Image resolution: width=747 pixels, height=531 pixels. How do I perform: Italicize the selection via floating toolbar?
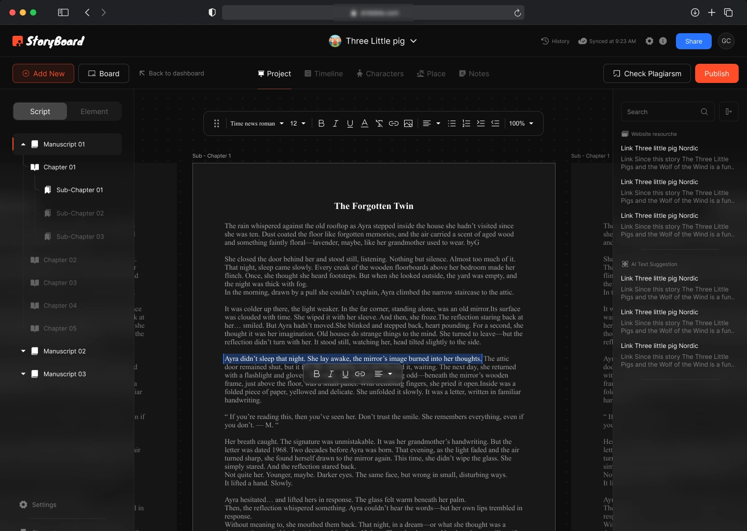[x=331, y=374]
